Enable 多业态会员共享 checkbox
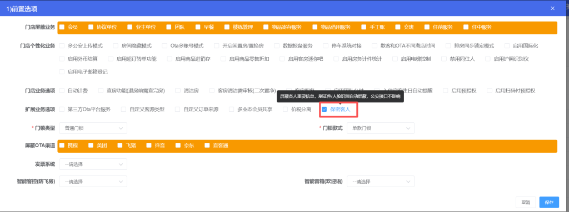The image size is (569, 212). [x=231, y=109]
